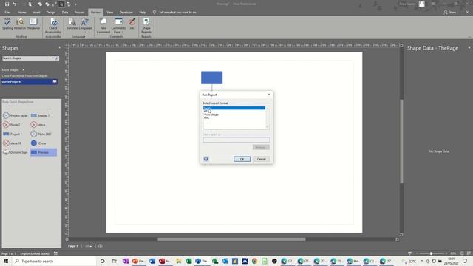Select the Project 1 shape

tap(13, 134)
